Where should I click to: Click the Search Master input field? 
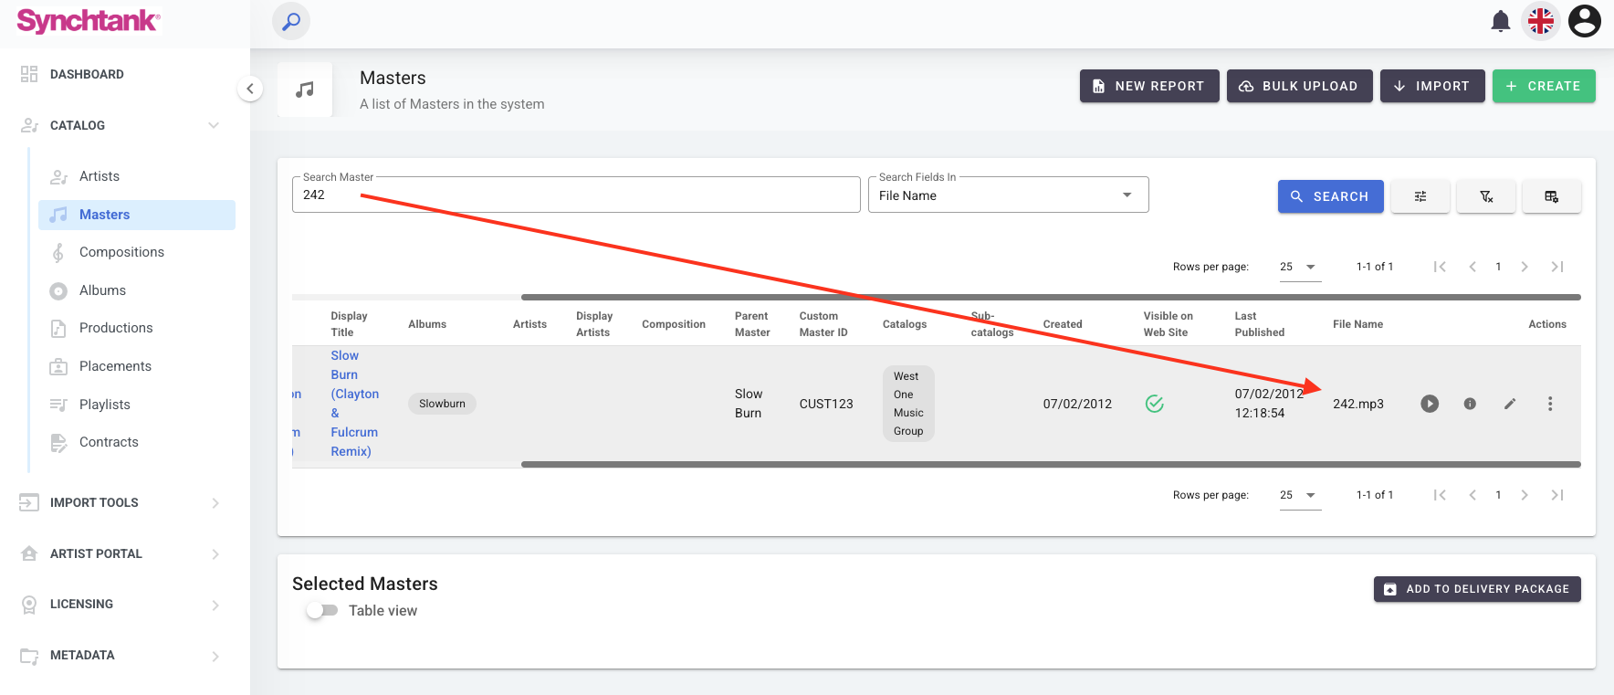pyautogui.click(x=575, y=195)
